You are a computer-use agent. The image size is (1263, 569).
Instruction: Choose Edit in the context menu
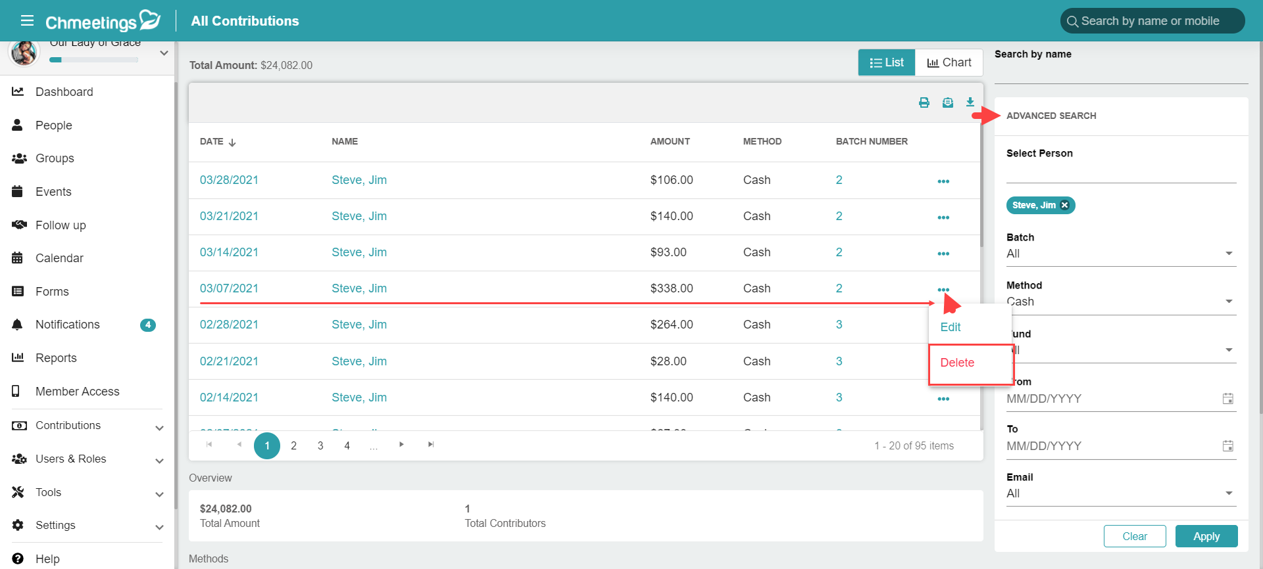(x=951, y=327)
